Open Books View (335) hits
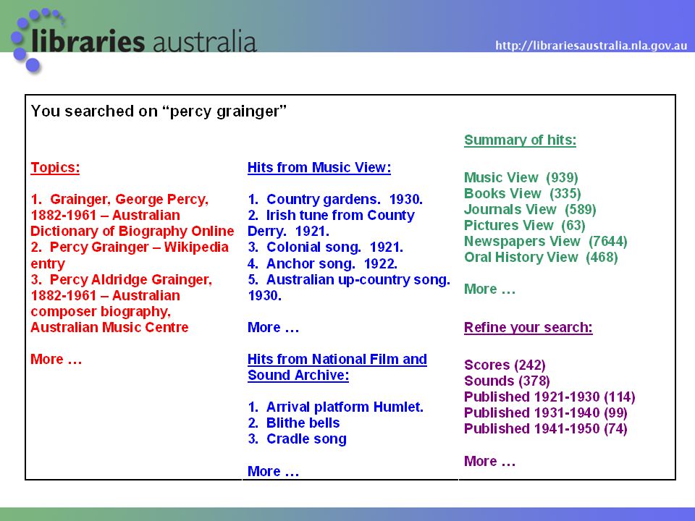Image resolution: width=695 pixels, height=521 pixels. (522, 194)
